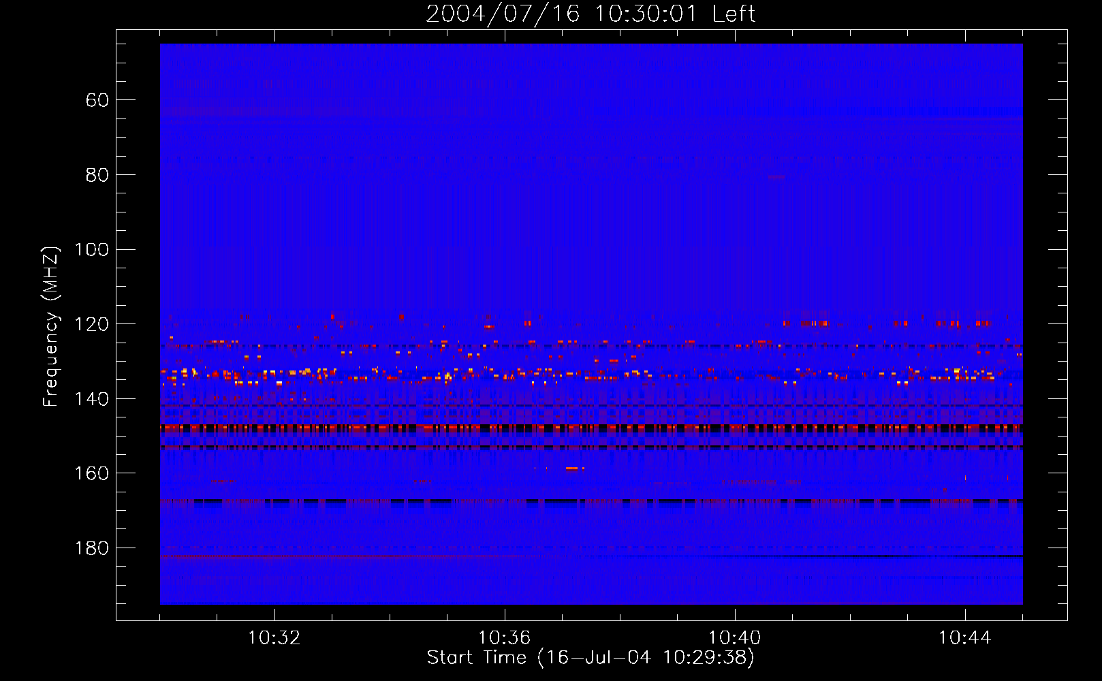Viewport: 1102px width, 681px height.
Task: Click the 60 frequency tick label
Action: coord(97,100)
